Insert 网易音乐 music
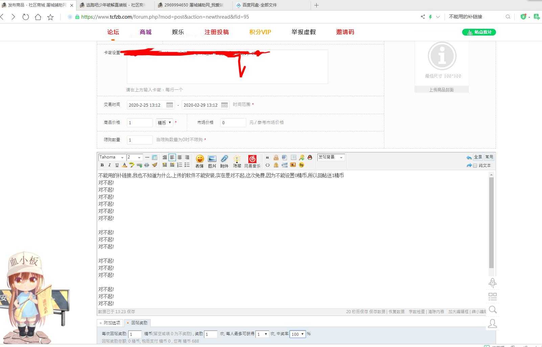 point(252,161)
